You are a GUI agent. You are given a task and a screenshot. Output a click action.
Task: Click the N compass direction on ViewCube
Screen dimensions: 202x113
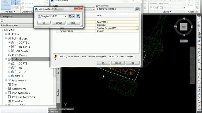(x=184, y=19)
